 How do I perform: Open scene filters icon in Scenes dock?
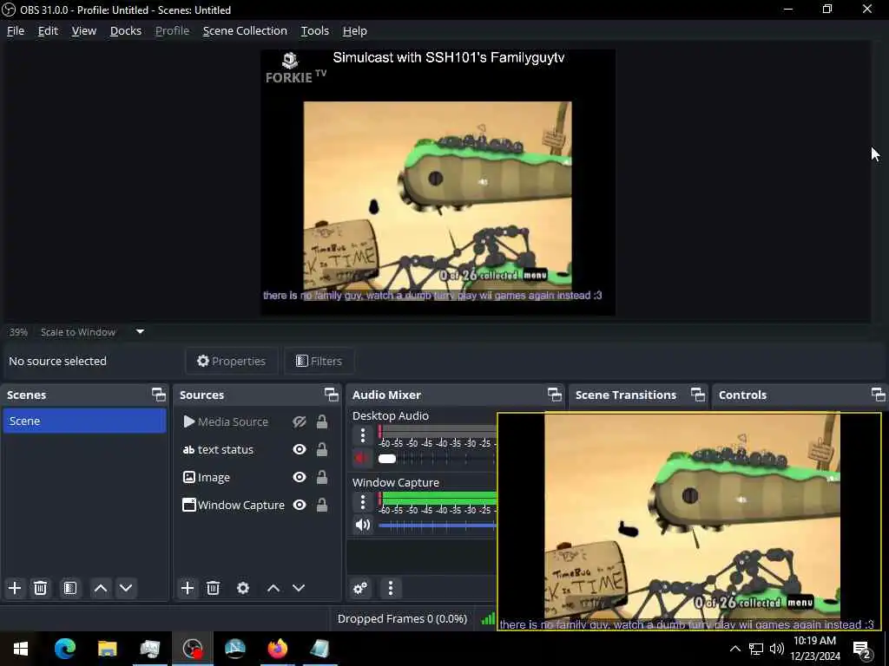pyautogui.click(x=70, y=588)
